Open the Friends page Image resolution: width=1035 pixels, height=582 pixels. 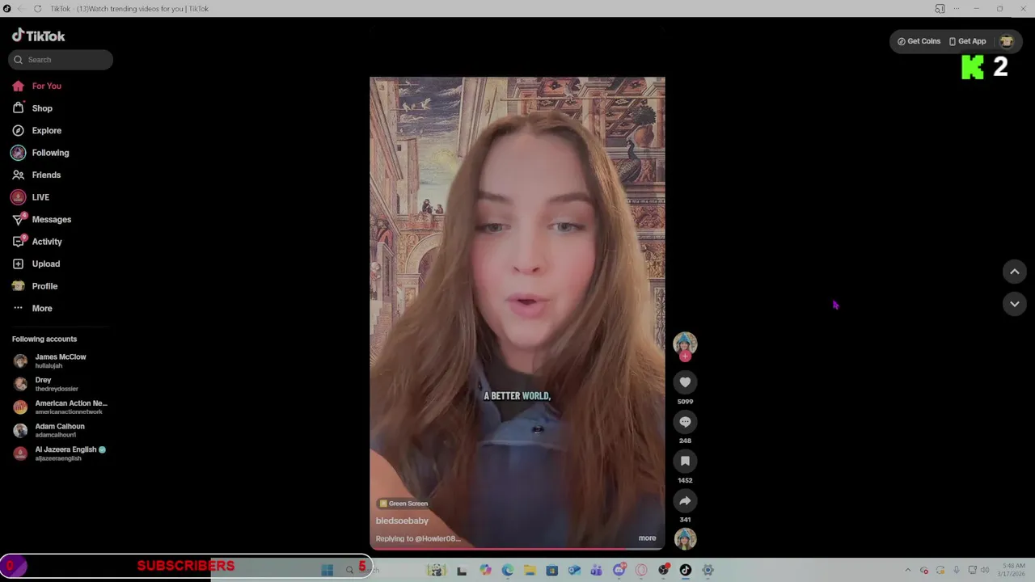37,175
